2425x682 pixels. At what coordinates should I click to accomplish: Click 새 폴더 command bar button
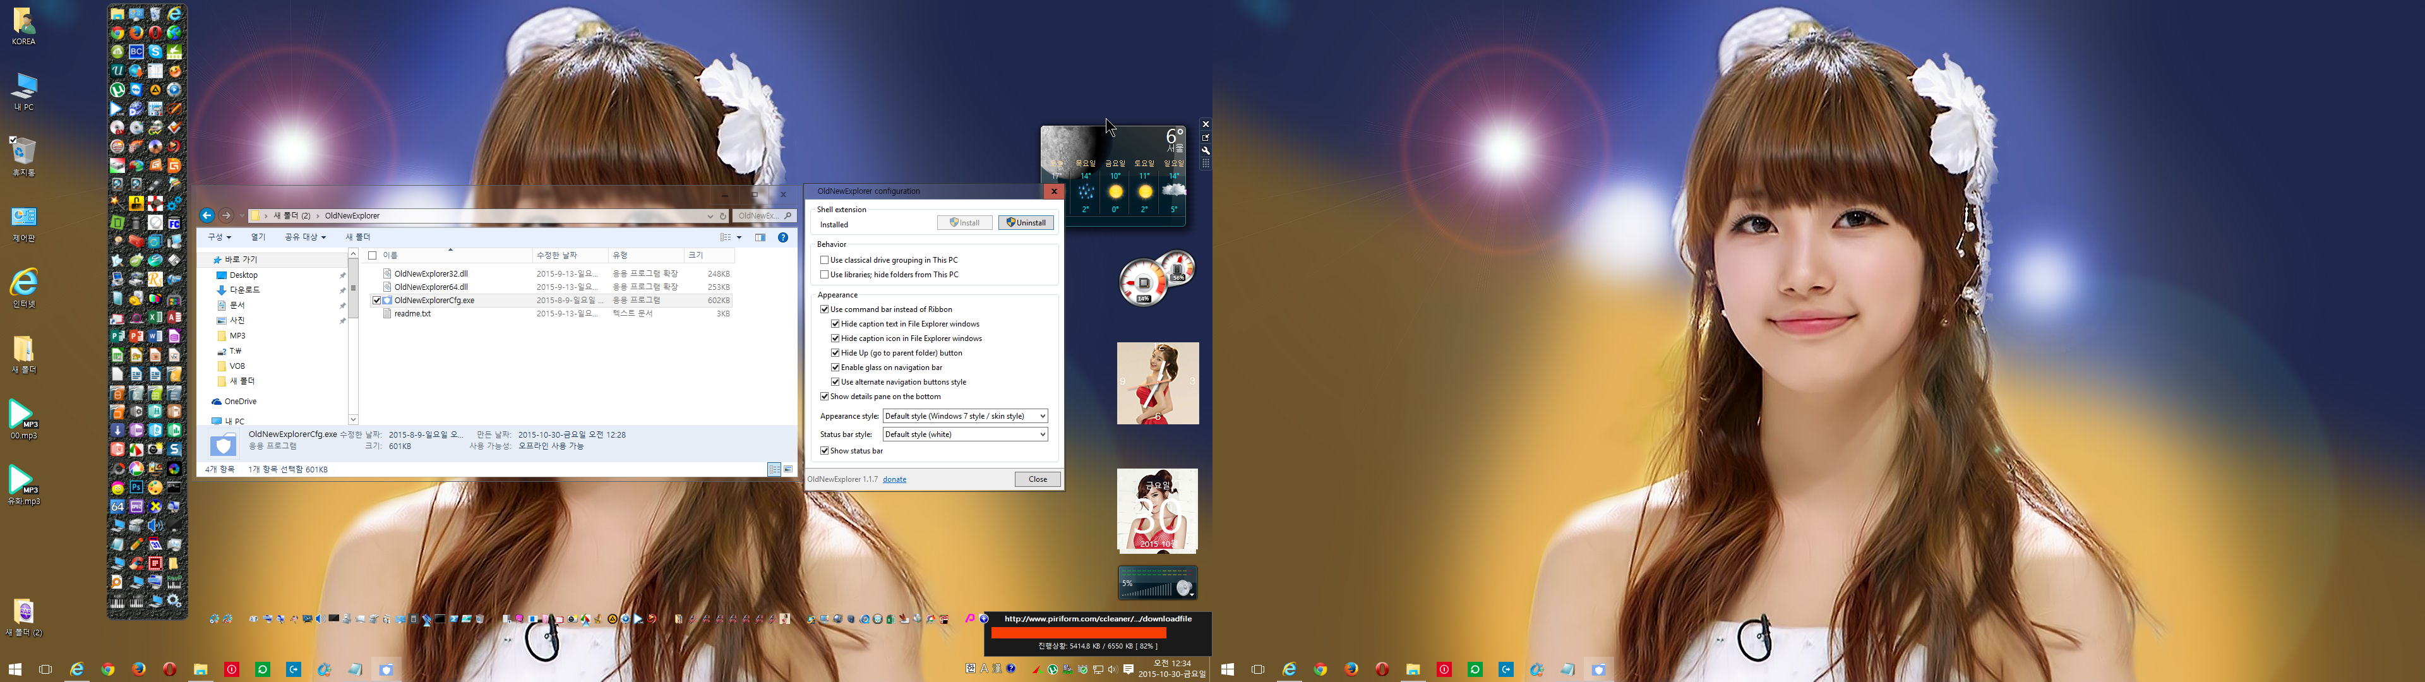(357, 237)
